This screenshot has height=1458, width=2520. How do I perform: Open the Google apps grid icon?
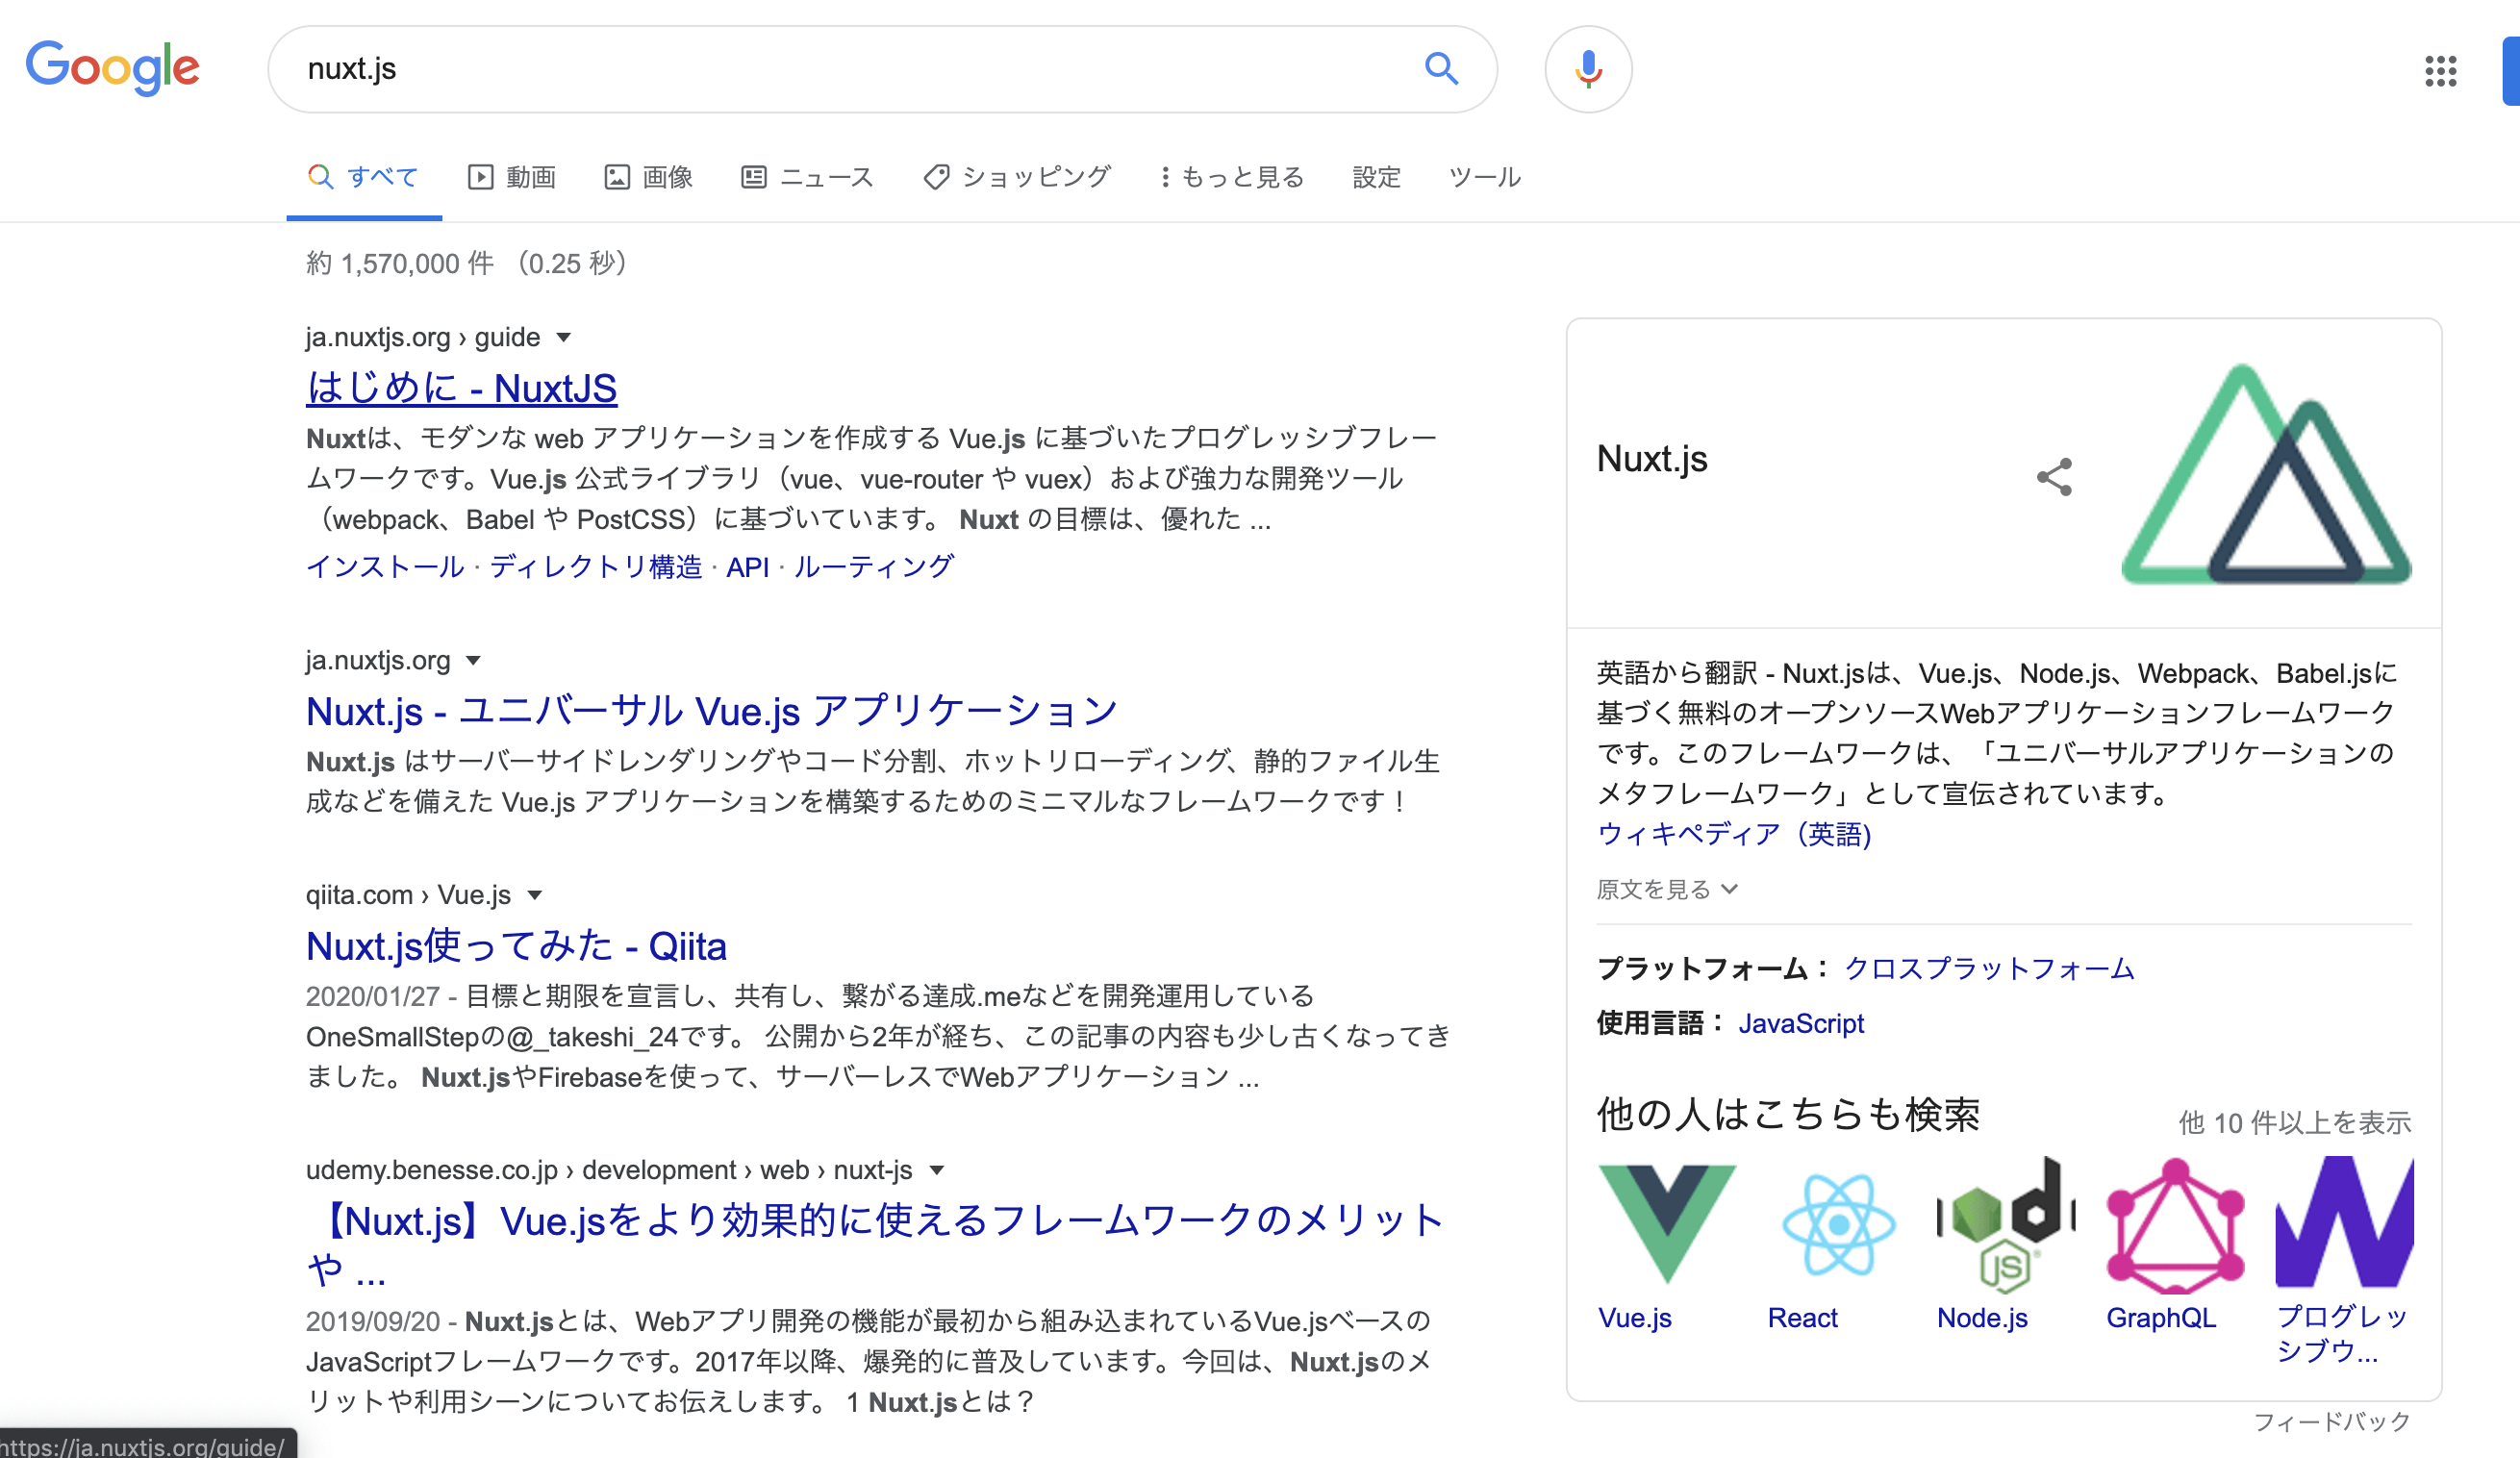point(2440,70)
